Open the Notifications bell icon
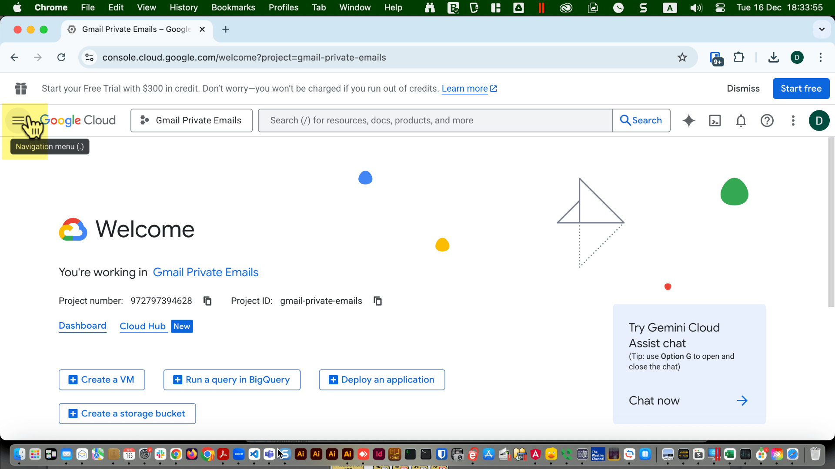 point(741,121)
